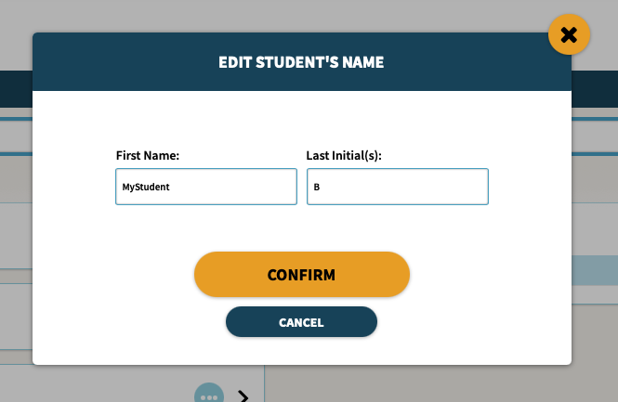Click the white area below Cancel in the dialog
618x402 pixels.
pos(302,351)
